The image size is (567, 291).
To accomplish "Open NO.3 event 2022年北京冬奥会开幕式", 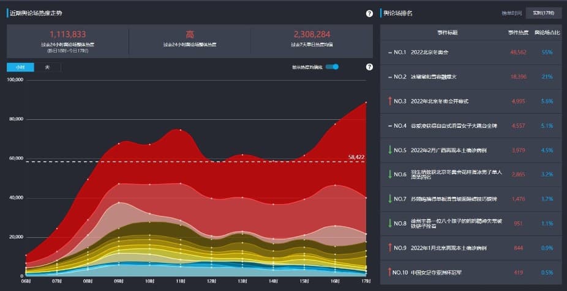I will coord(440,101).
